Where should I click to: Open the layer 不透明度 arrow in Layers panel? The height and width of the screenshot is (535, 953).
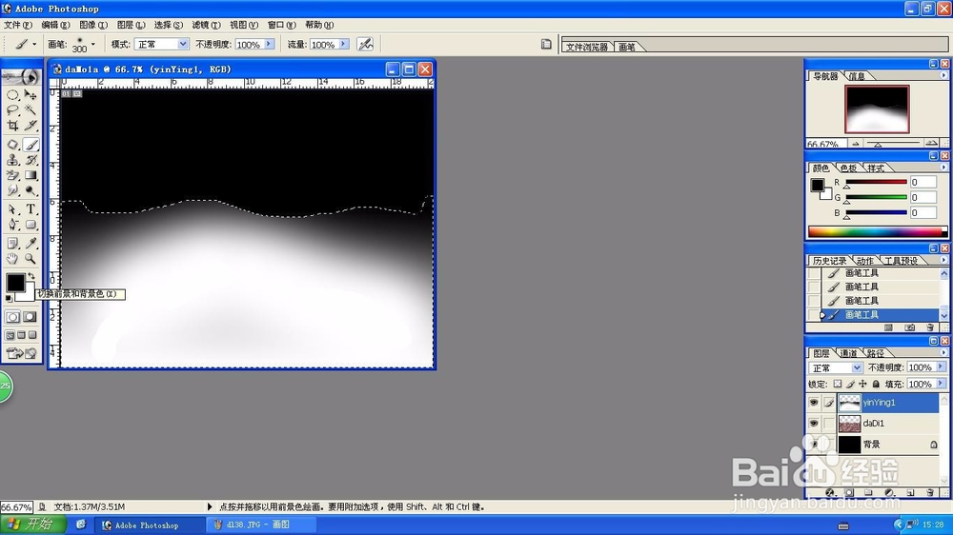(x=941, y=367)
